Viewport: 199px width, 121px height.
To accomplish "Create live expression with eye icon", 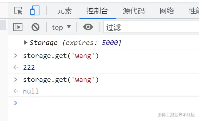I will pos(88,27).
